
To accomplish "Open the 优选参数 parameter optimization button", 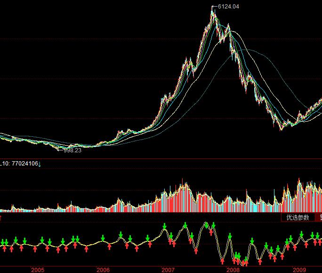I will (x=298, y=217).
